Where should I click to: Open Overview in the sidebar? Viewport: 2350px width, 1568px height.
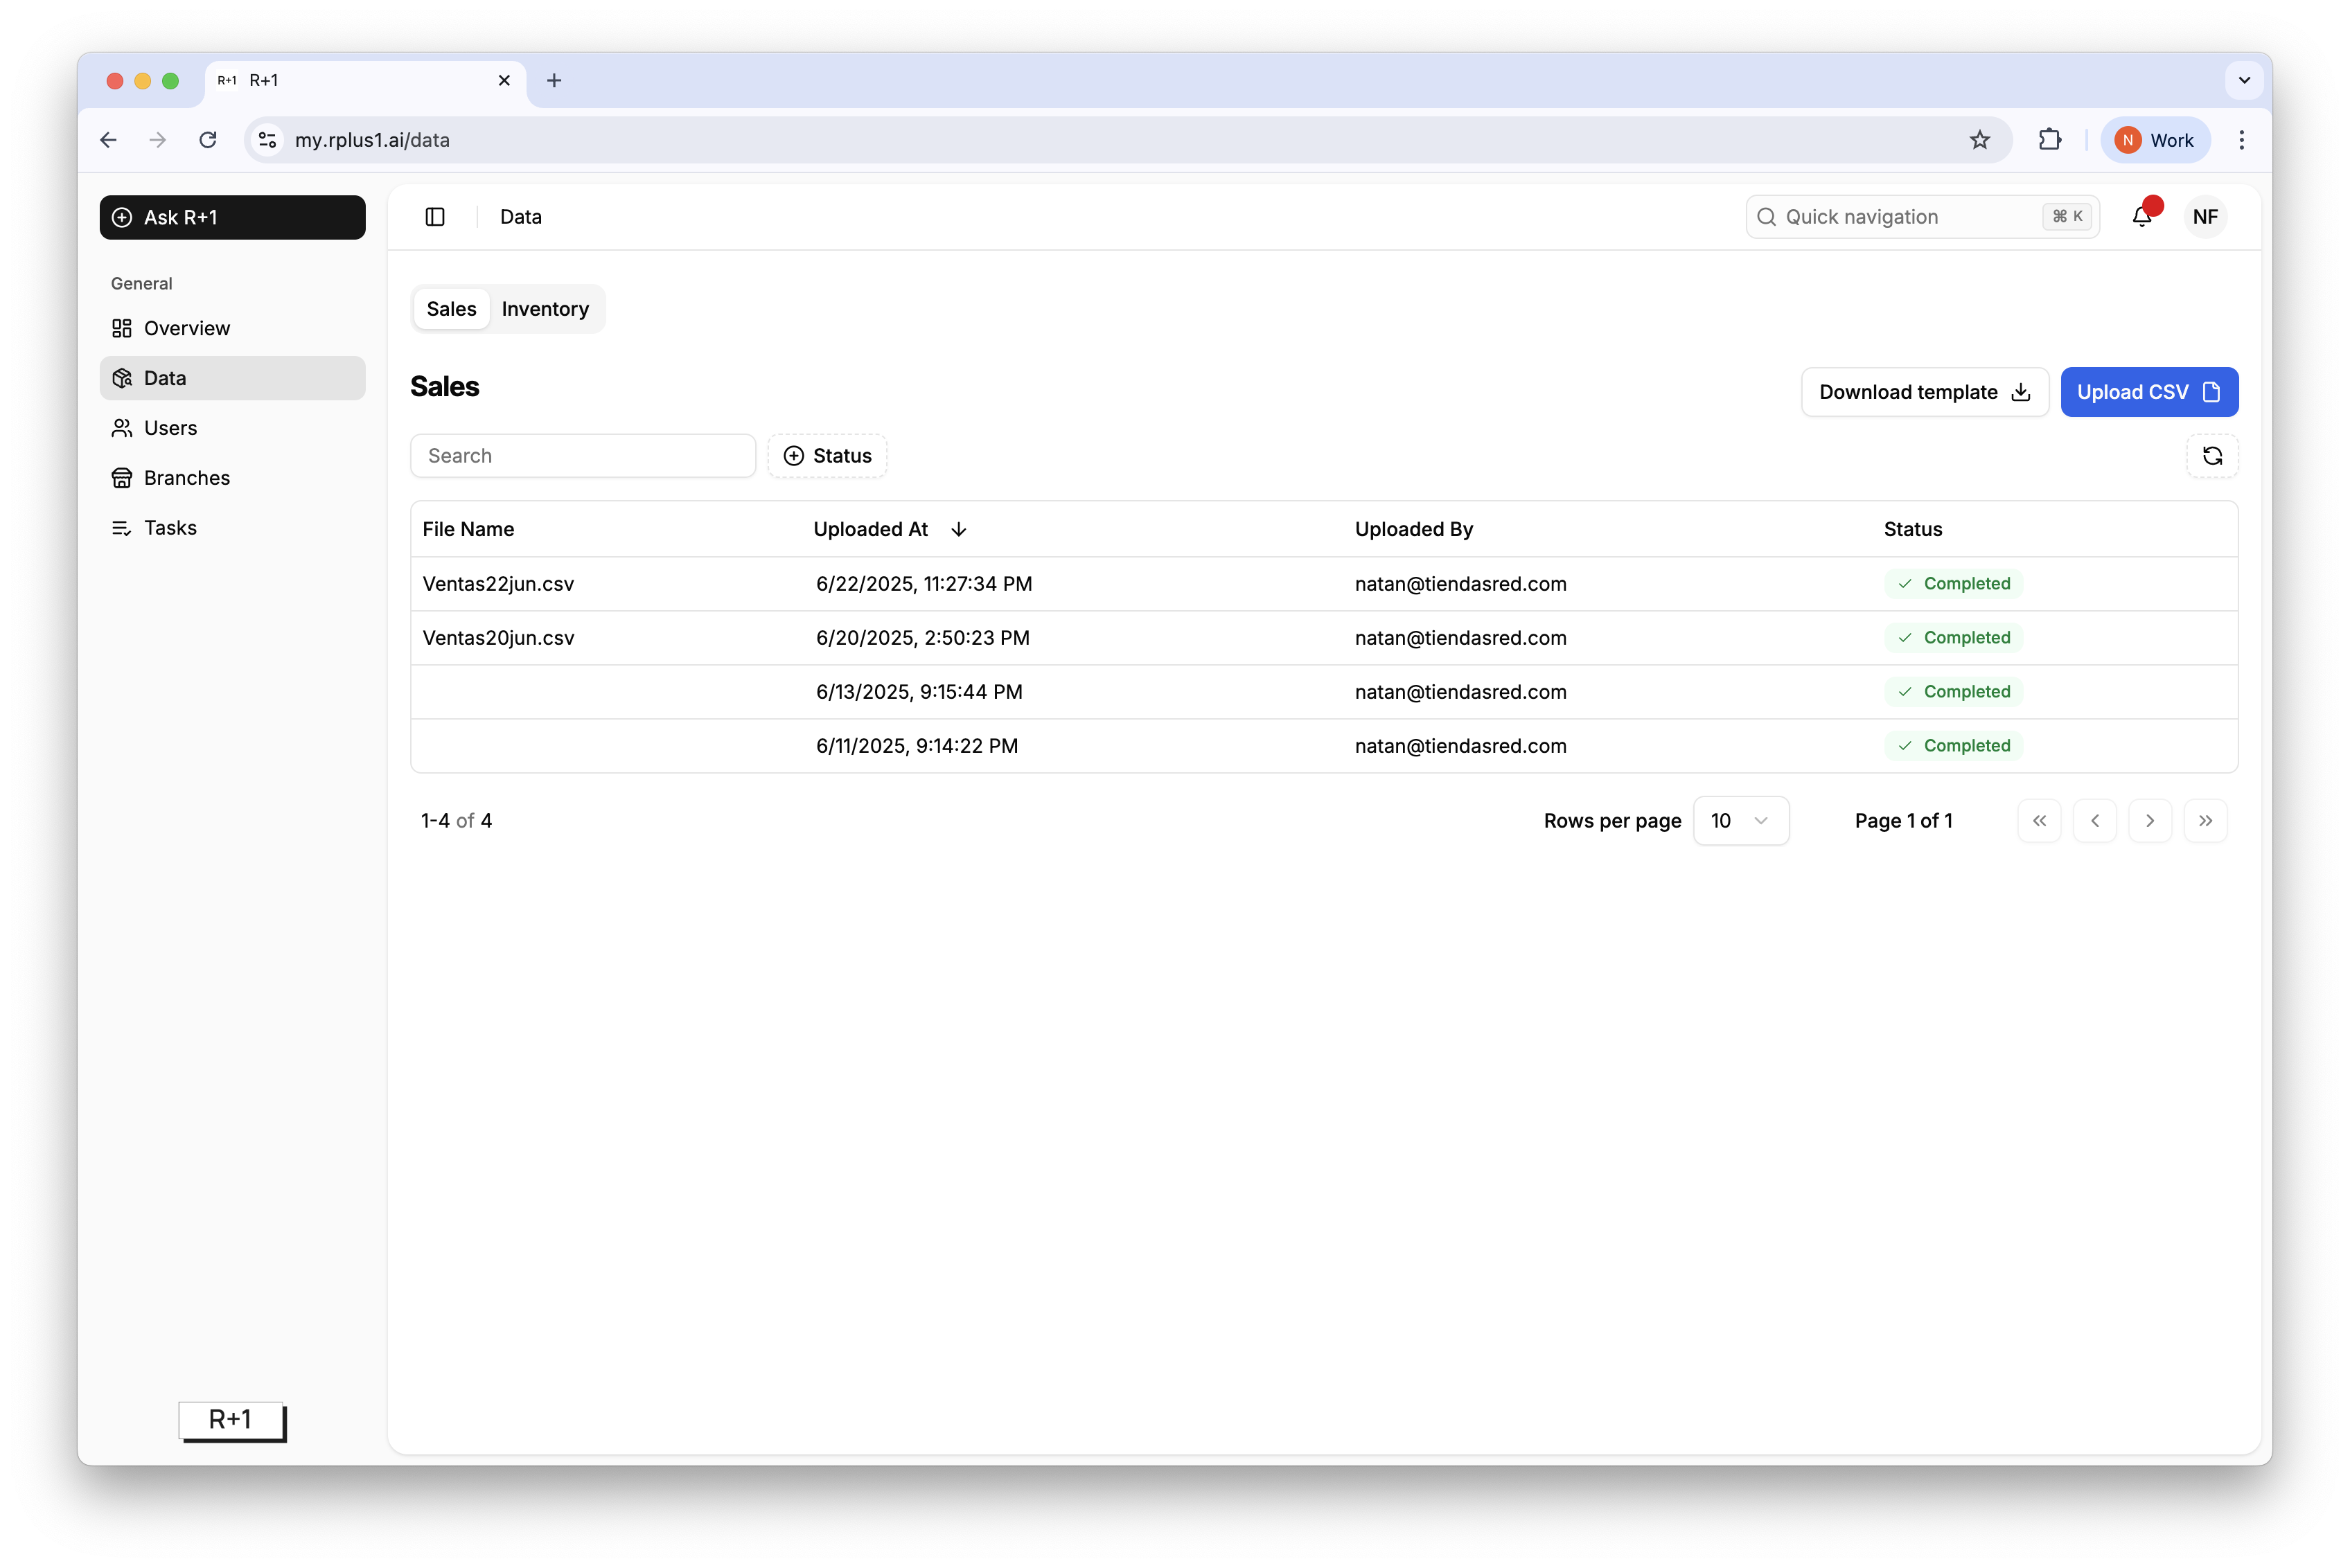[x=232, y=328]
